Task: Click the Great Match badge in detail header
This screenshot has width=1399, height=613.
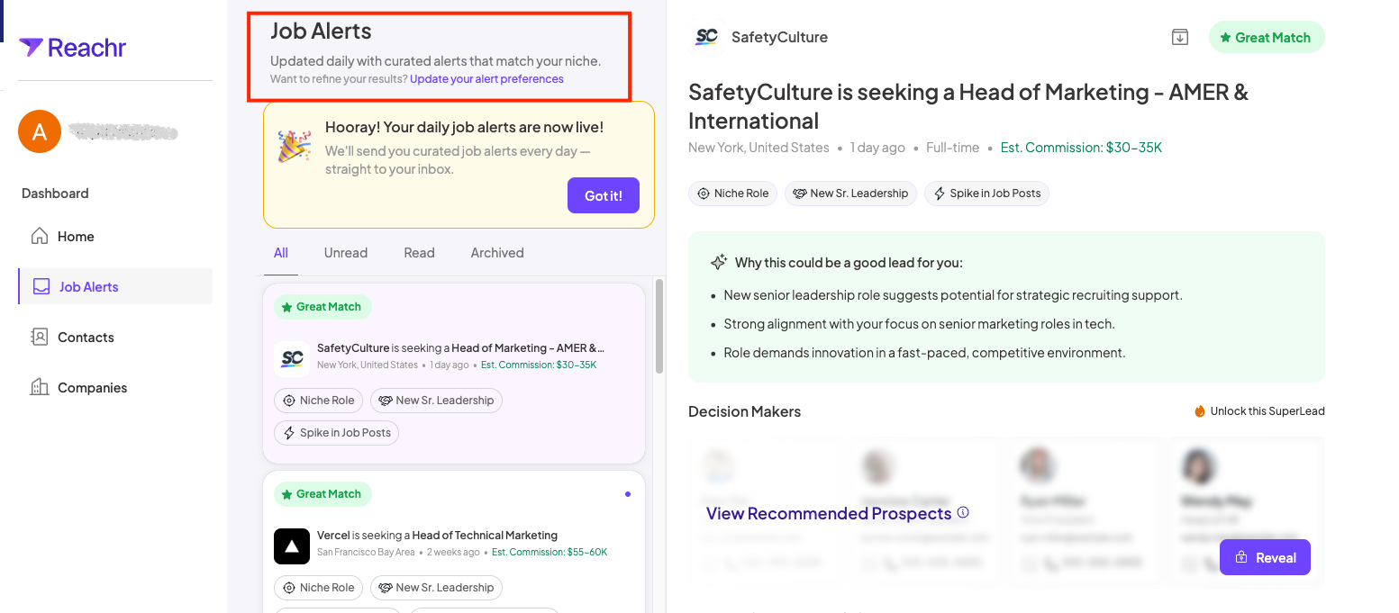Action: 1267,38
